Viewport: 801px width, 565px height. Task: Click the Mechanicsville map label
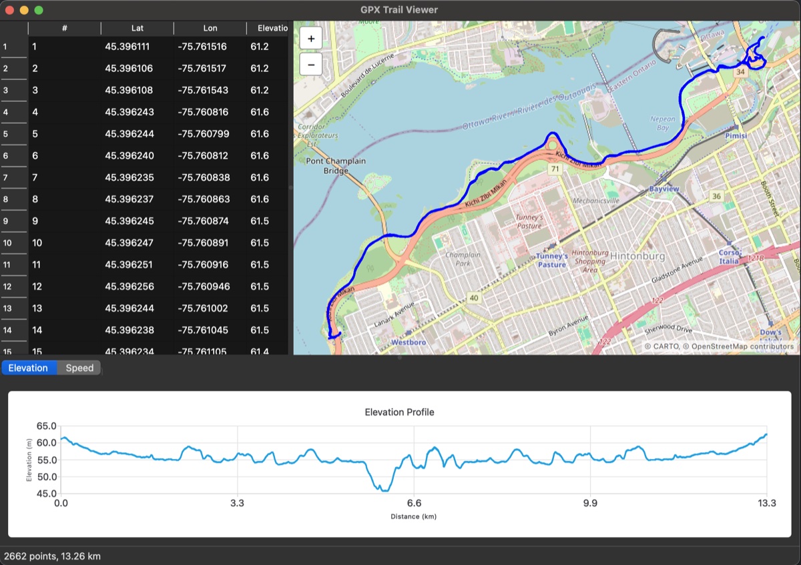[596, 200]
